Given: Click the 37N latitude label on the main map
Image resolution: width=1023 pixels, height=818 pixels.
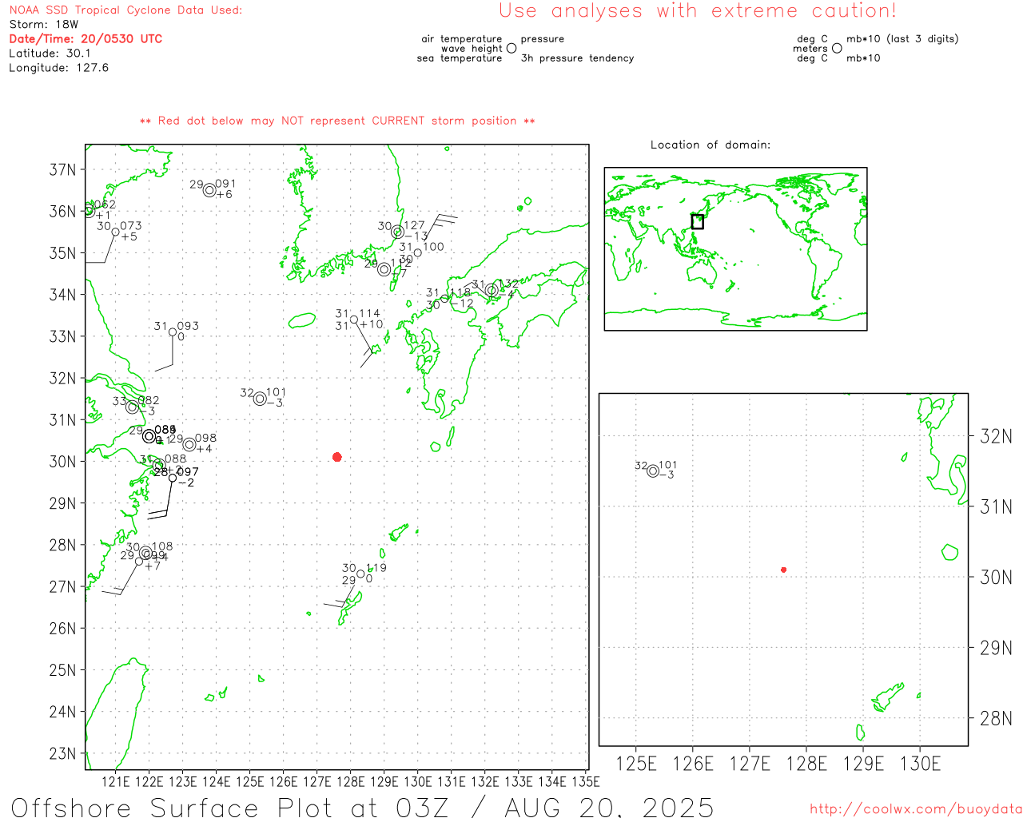Looking at the screenshot, I should click(62, 169).
